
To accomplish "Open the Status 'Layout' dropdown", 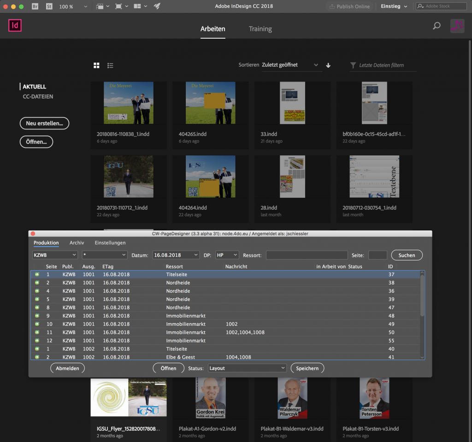I will click(247, 368).
